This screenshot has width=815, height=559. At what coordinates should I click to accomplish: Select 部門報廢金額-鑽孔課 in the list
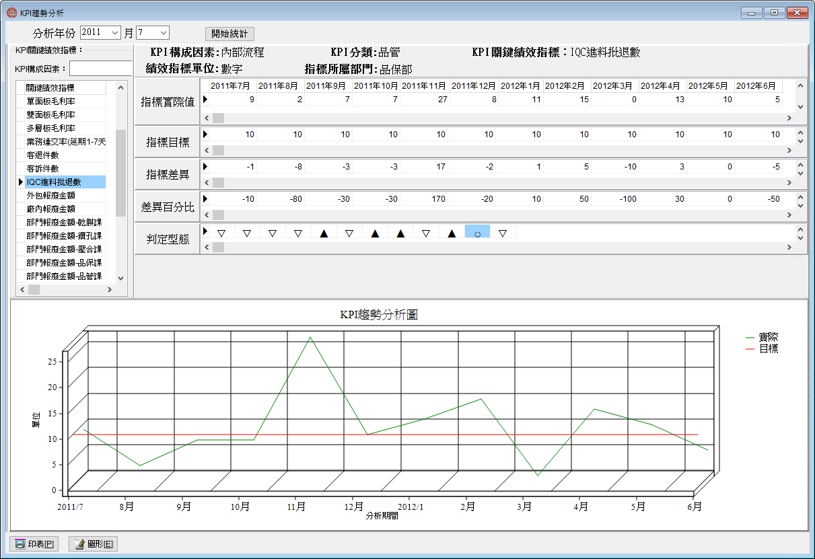pyautogui.click(x=65, y=235)
